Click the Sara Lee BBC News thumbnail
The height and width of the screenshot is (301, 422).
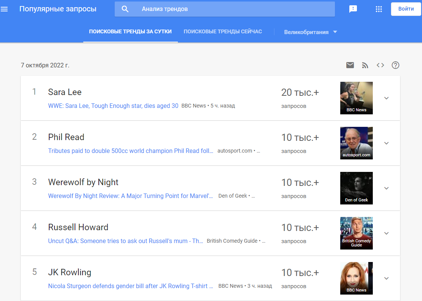pyautogui.click(x=356, y=98)
